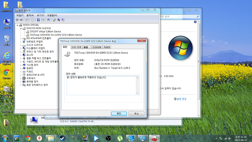Select the 휴지통 recycle bin desktop icon

coord(7,41)
